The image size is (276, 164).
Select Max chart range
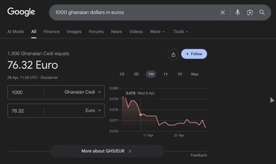195,74
